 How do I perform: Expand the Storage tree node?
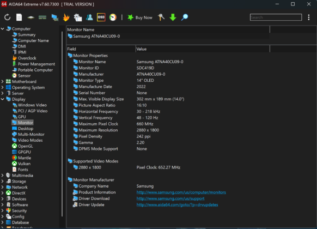(x=2, y=181)
